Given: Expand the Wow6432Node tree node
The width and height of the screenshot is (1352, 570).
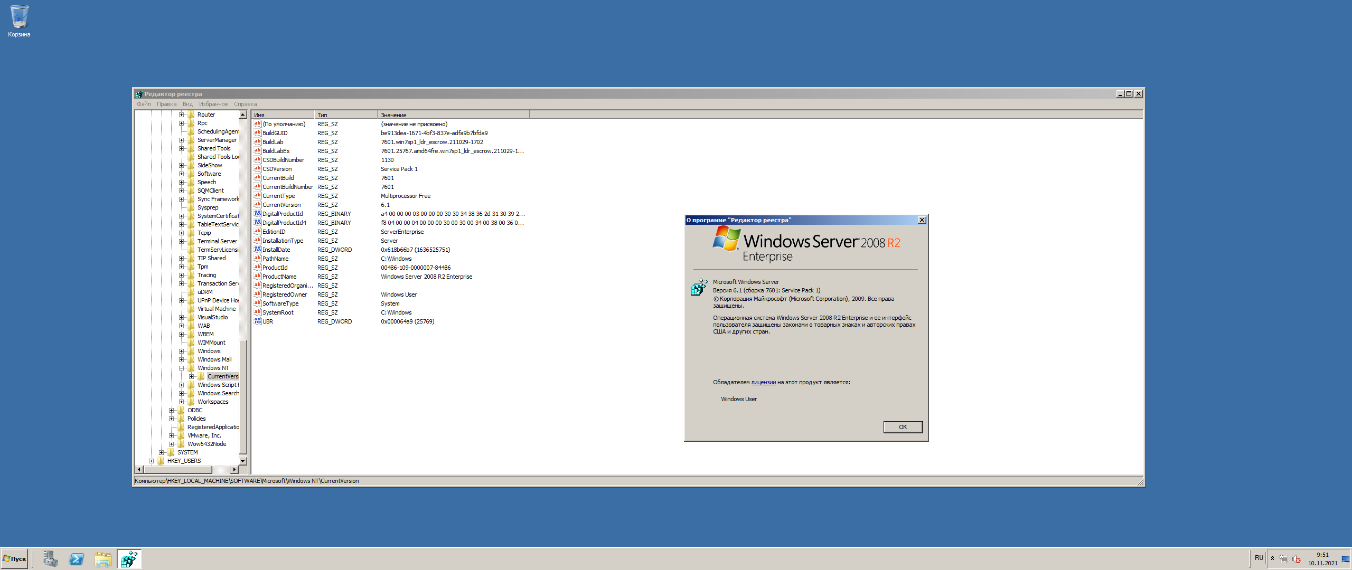Looking at the screenshot, I should (x=171, y=444).
